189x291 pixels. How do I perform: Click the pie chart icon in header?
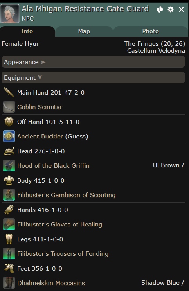click(x=160, y=9)
